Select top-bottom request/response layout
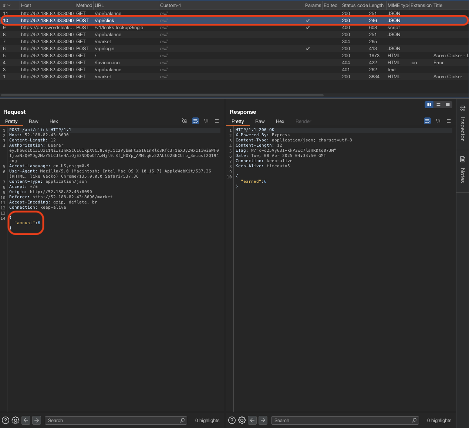This screenshot has width=469, height=428. 438,105
